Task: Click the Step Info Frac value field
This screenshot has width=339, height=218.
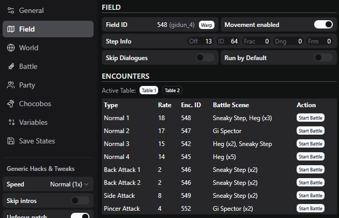Action: point(256,41)
